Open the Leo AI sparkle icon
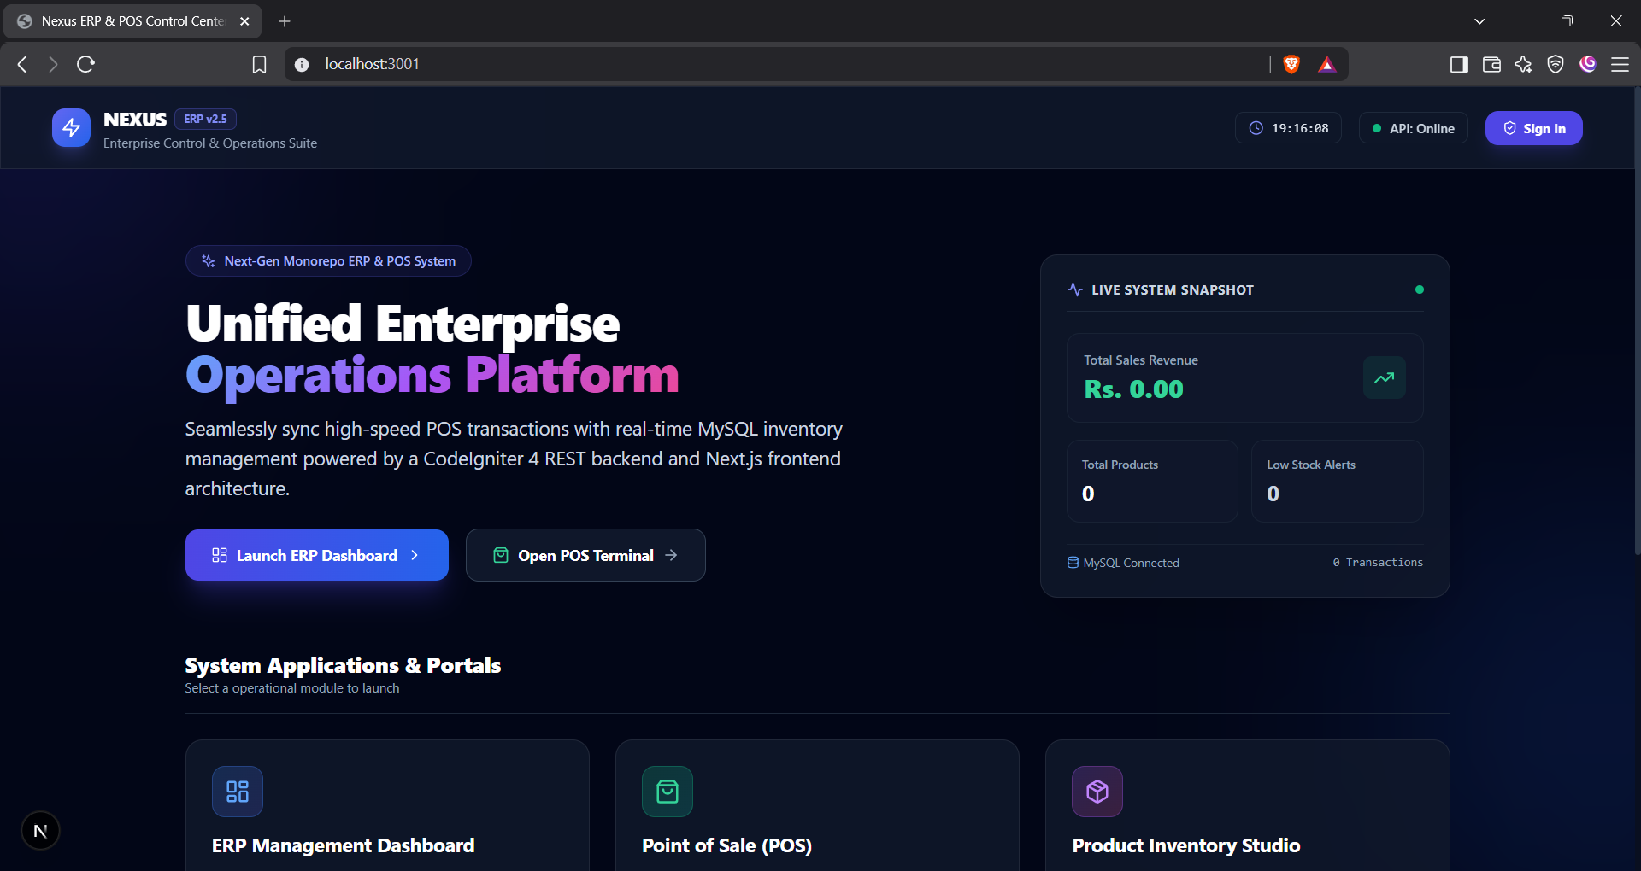Viewport: 1641px width, 871px height. 1523,64
